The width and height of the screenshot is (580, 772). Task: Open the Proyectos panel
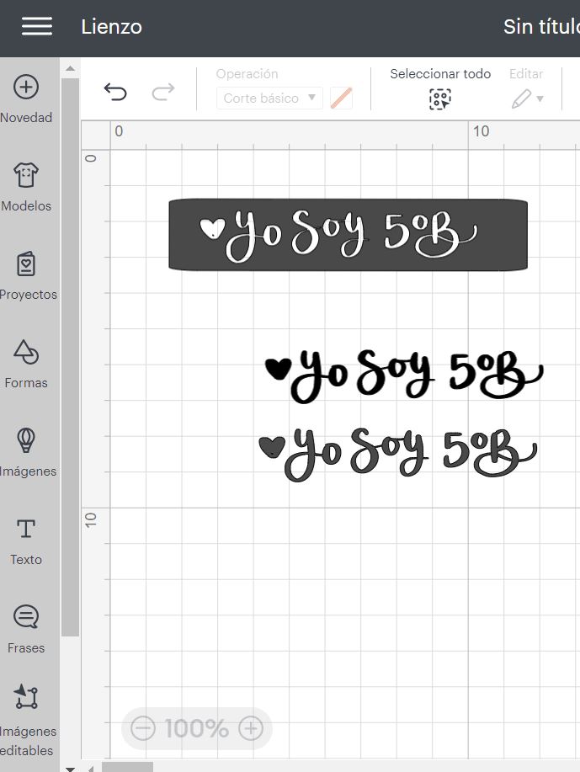pyautogui.click(x=28, y=276)
